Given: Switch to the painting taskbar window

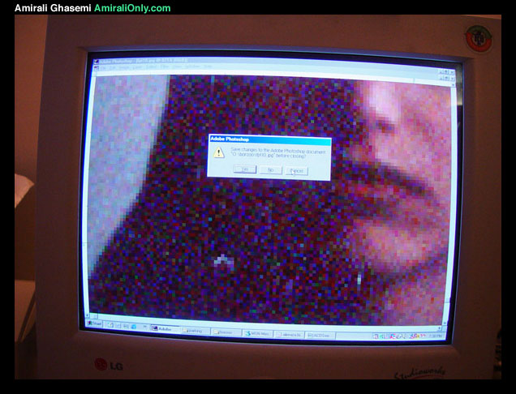Looking at the screenshot, I should pos(195,331).
